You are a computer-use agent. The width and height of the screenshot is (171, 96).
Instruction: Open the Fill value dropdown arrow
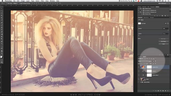tap(156, 64)
